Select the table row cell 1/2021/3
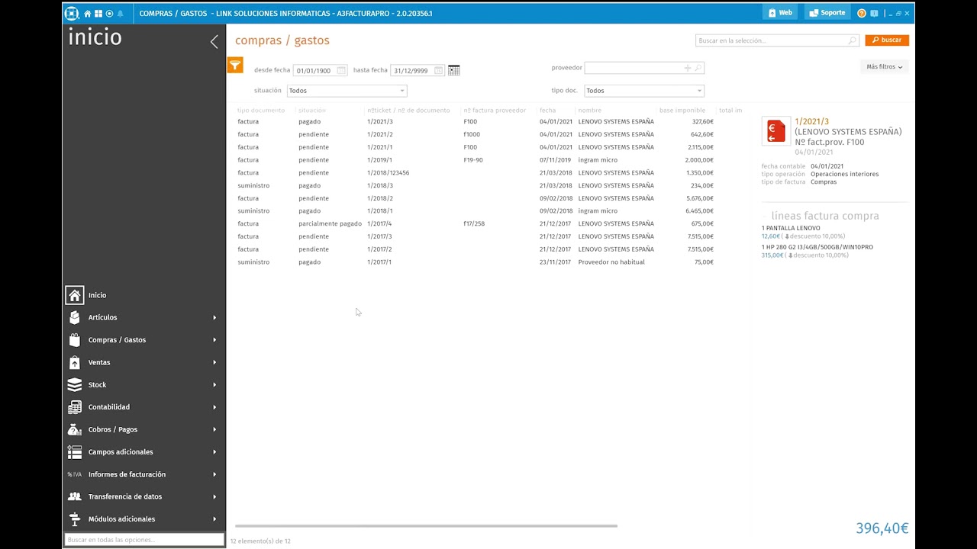The image size is (977, 549). pyautogui.click(x=380, y=122)
